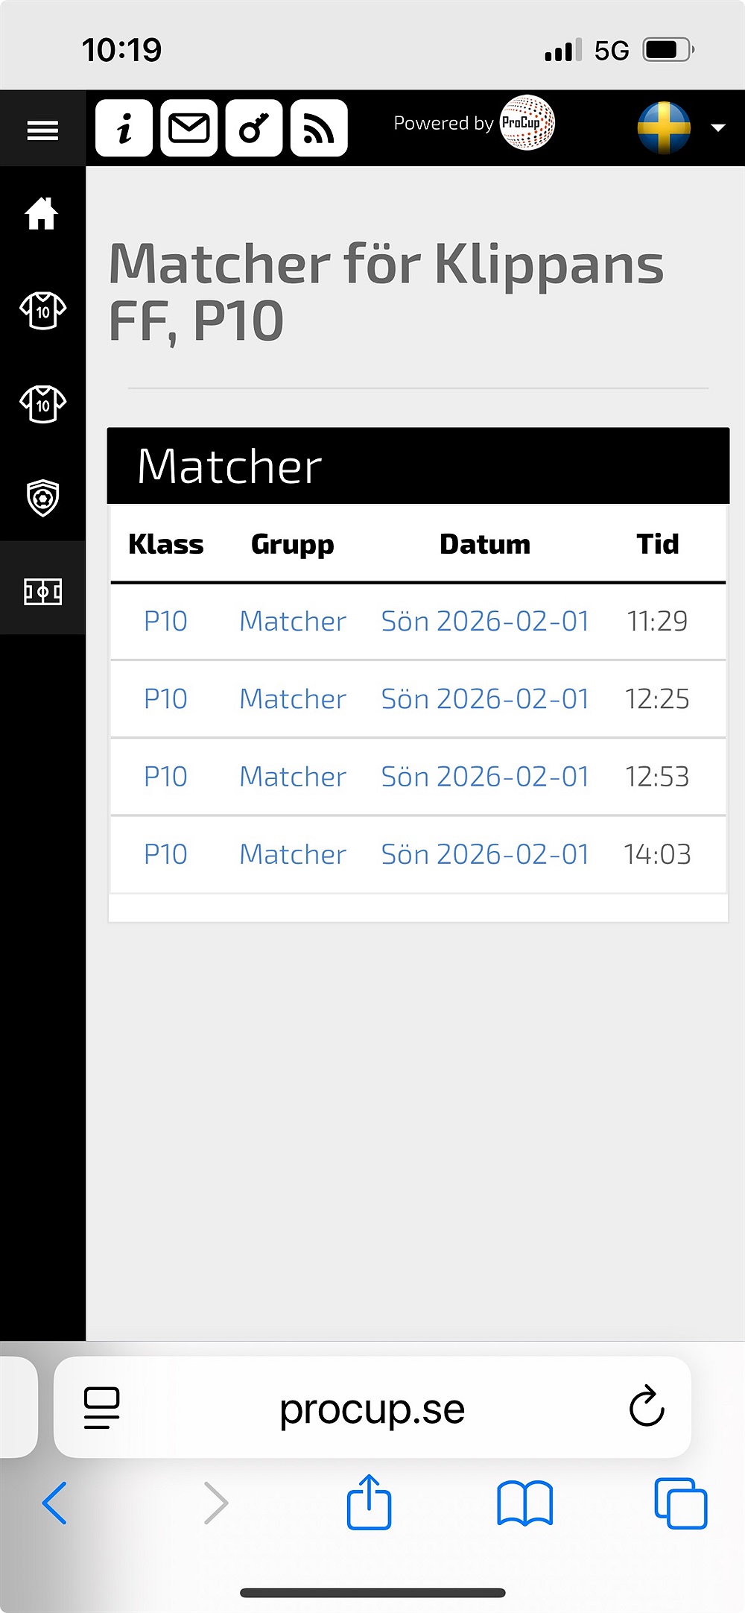
Task: Tap the Safari share button
Action: coord(369,1502)
